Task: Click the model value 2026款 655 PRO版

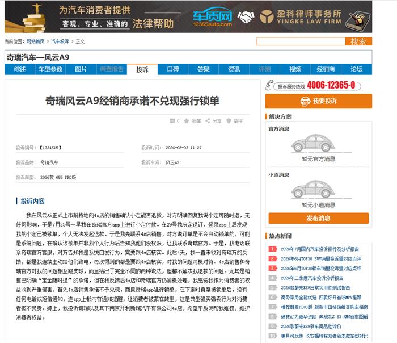Action: click(x=58, y=177)
